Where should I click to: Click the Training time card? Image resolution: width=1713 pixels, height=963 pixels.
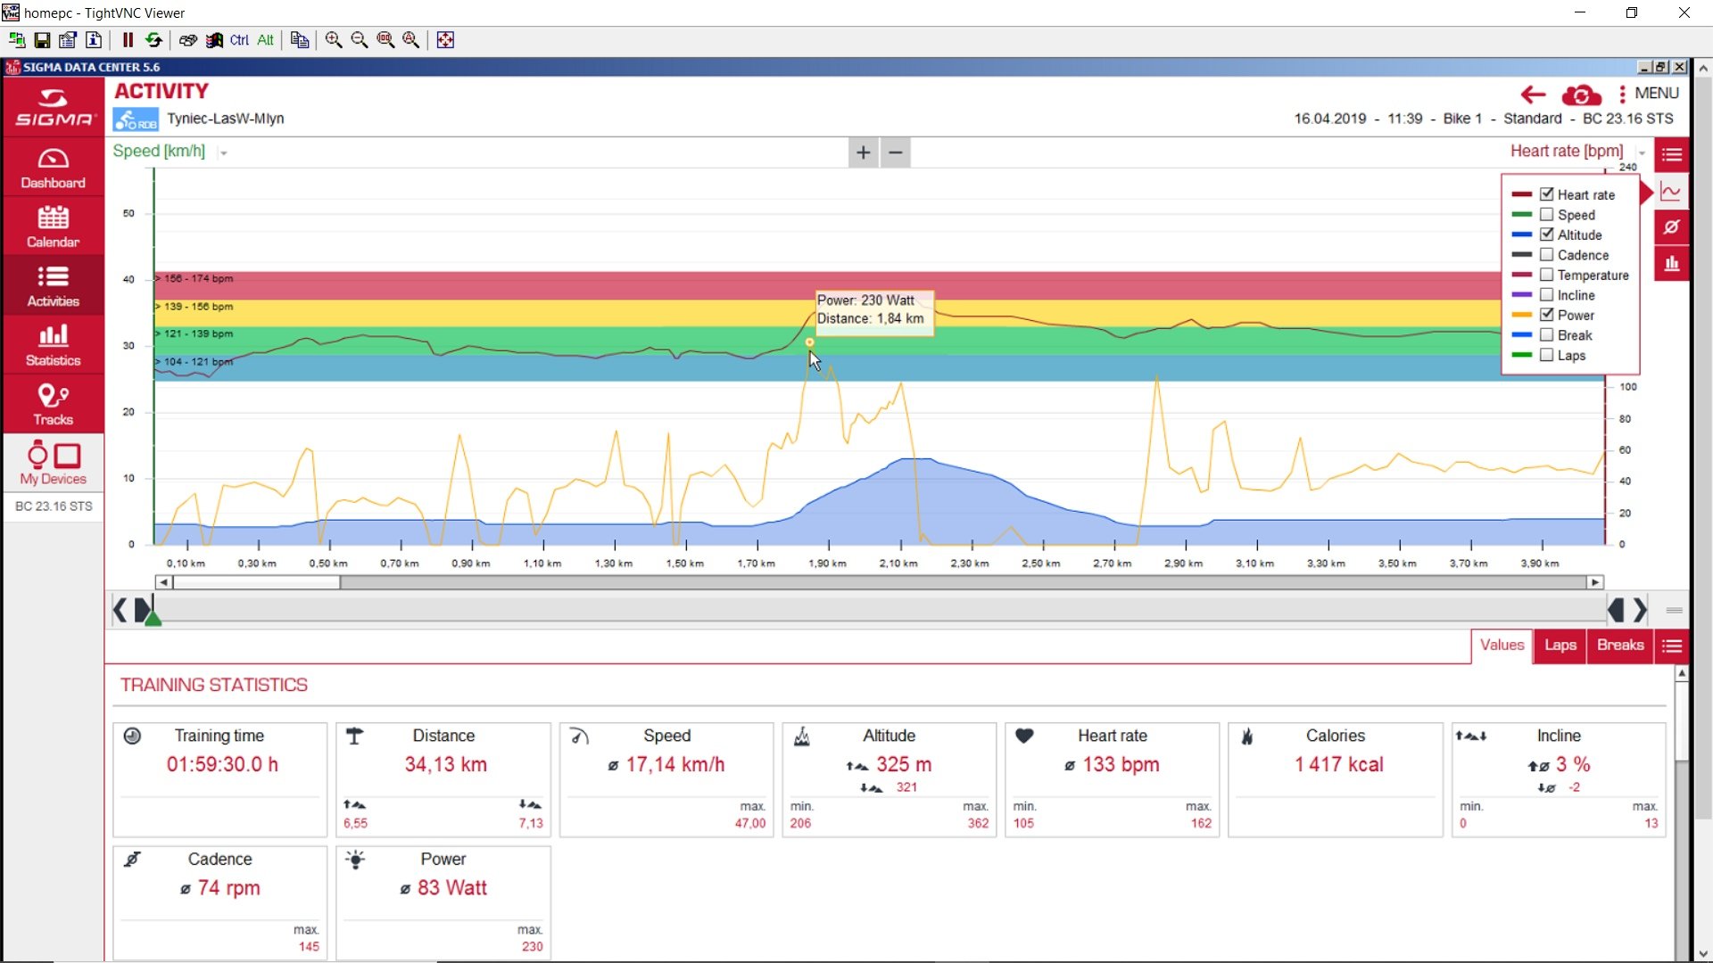tap(220, 780)
